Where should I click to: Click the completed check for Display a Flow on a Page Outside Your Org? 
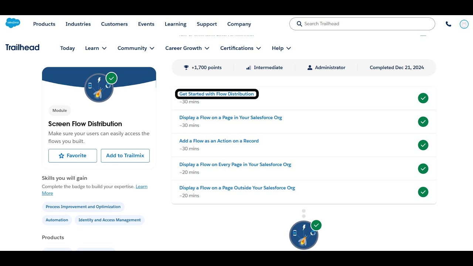(x=423, y=192)
